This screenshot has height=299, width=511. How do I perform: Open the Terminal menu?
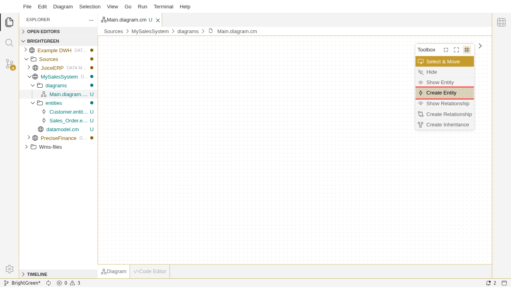[x=163, y=6]
